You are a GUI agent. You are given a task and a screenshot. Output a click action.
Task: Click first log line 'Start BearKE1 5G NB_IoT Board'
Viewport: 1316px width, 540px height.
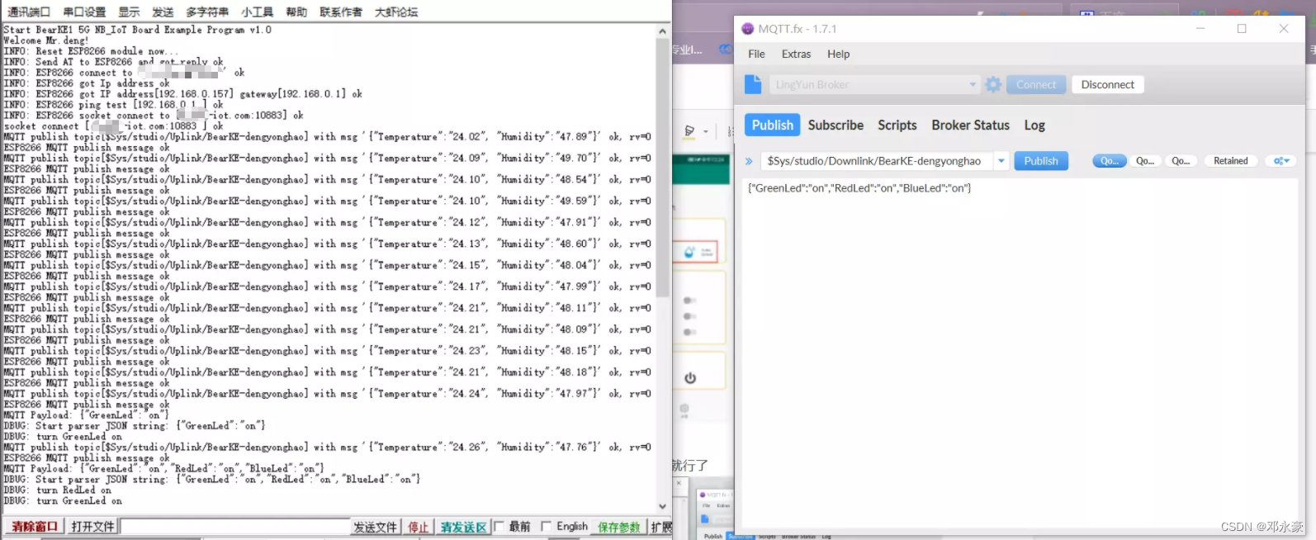tap(137, 30)
